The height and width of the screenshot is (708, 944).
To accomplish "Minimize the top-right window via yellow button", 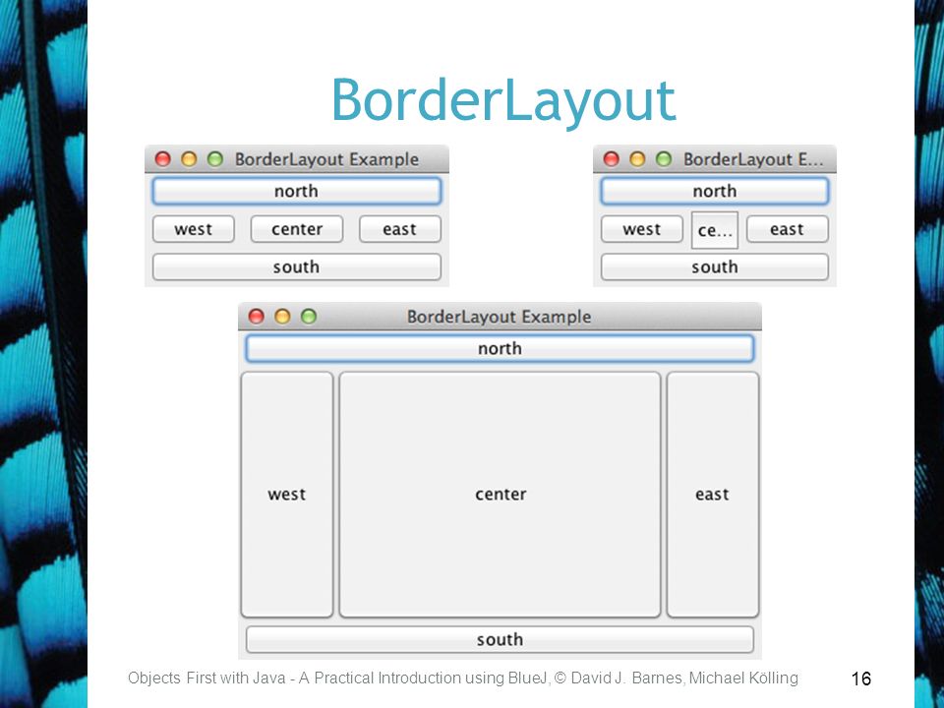I will [x=637, y=159].
